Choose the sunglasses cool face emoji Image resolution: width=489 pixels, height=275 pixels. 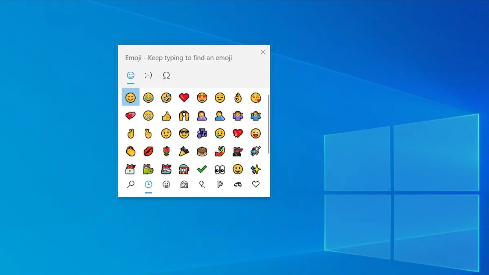[184, 133]
